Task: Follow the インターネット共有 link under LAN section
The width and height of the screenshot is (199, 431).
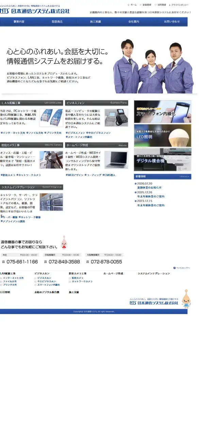Action: click(x=14, y=133)
